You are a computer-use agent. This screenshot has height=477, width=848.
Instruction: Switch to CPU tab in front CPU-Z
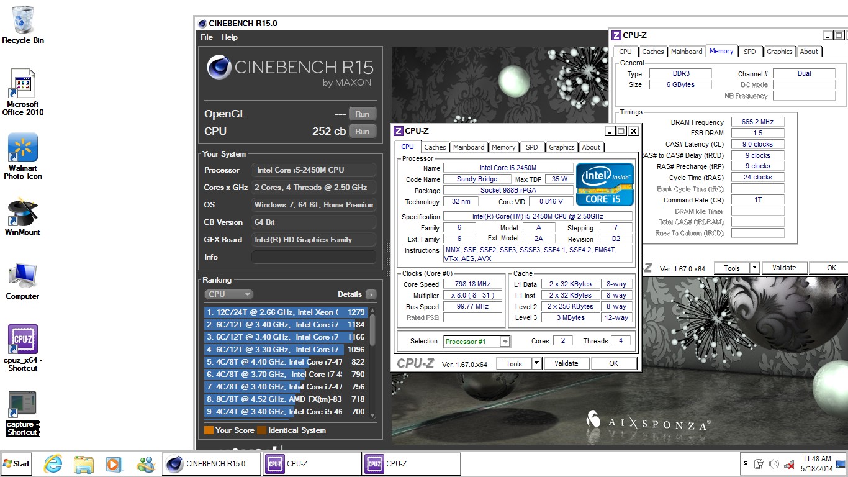click(x=407, y=147)
